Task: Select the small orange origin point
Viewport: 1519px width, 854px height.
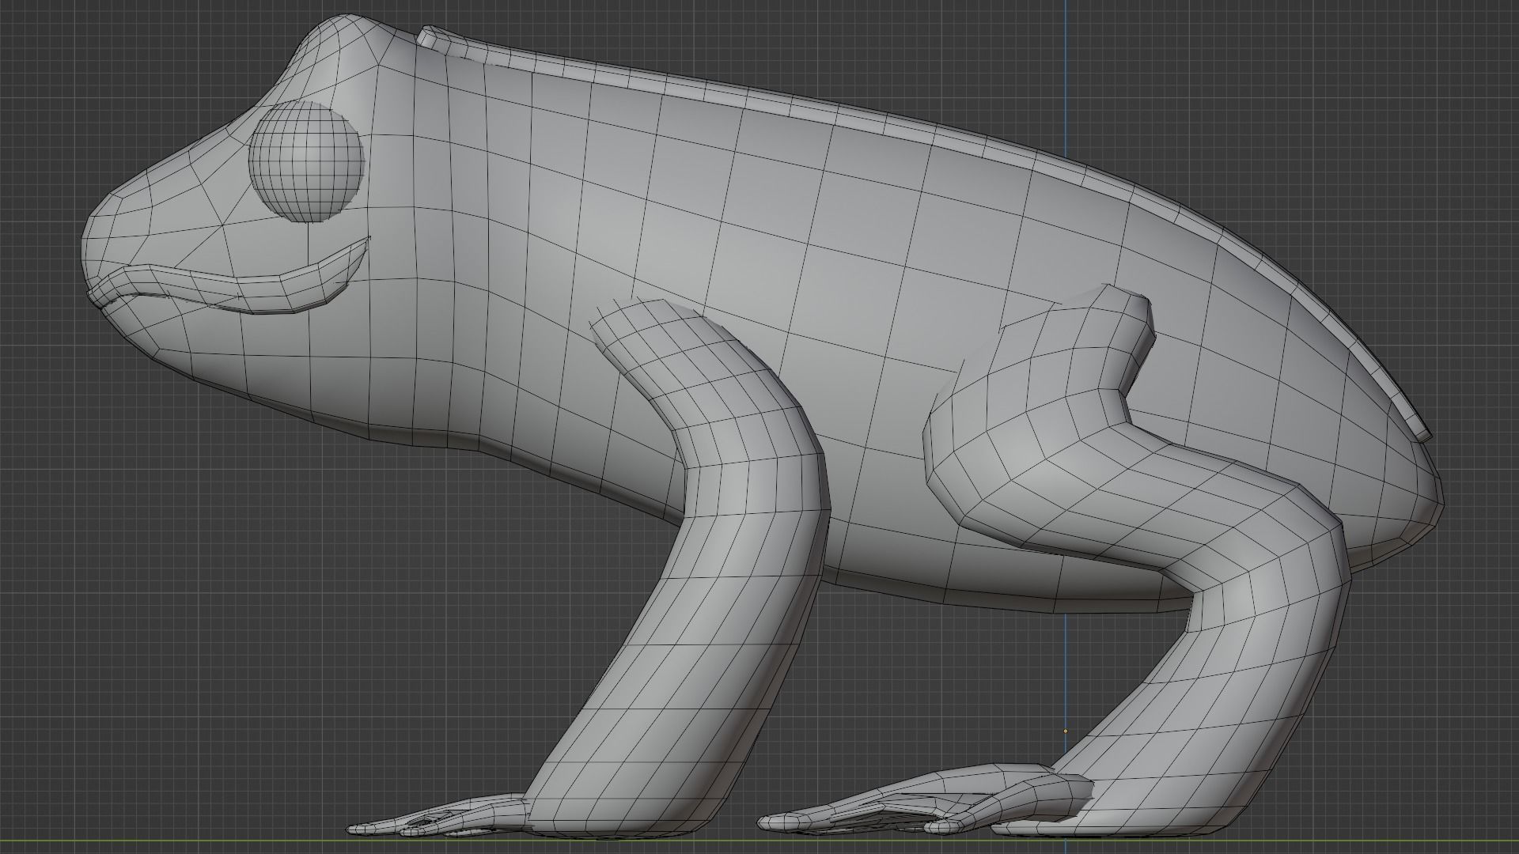Action: click(x=1065, y=731)
